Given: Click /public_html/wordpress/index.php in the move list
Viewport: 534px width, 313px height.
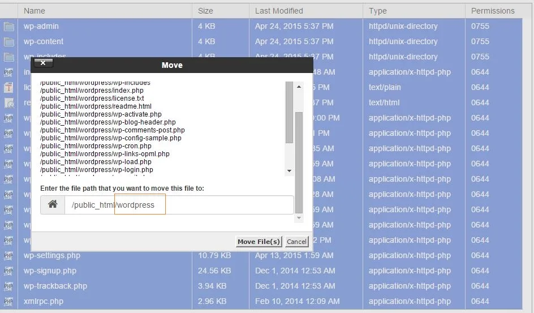Looking at the screenshot, I should click(x=92, y=91).
